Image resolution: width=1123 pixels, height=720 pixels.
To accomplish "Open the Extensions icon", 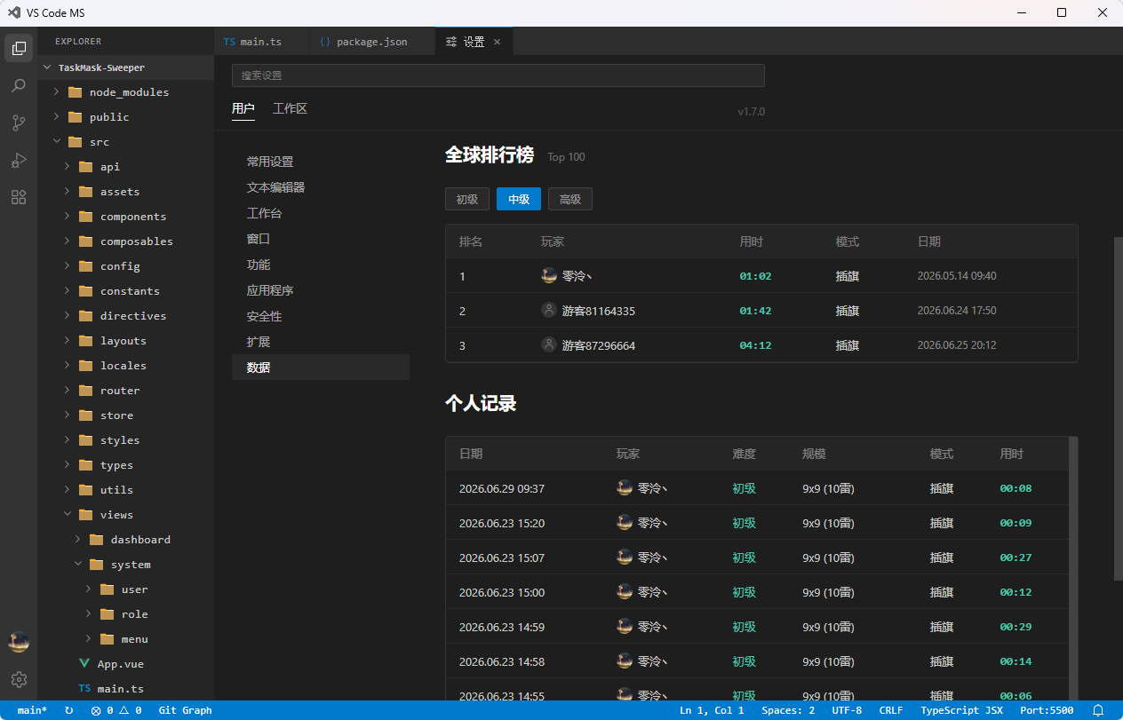I will coord(19,197).
